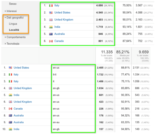Click the en-gb cell in the United Kingdom row
The image size is (155, 134).
pos(56,88)
